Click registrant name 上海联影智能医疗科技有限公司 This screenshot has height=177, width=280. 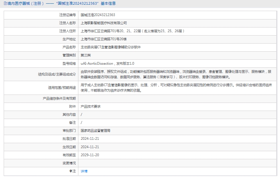point(104,23)
